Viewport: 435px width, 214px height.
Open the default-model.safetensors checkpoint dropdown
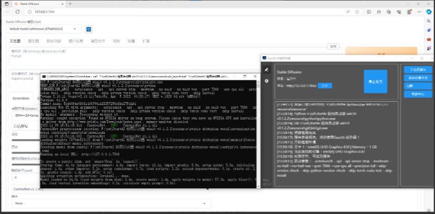[44, 29]
